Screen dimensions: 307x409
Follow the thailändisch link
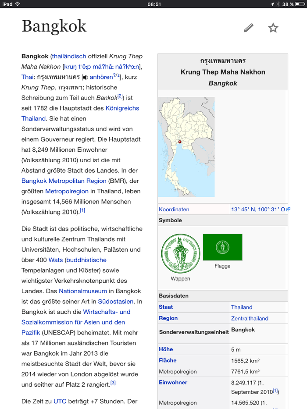click(69, 57)
